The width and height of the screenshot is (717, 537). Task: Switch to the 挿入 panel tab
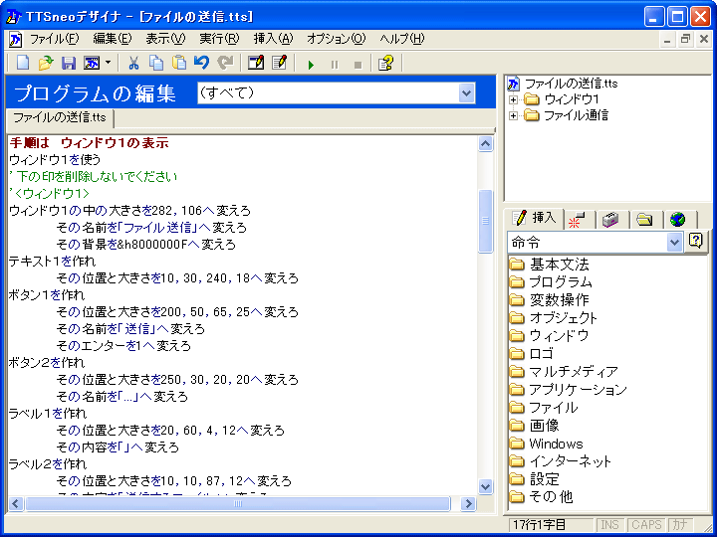(535, 218)
